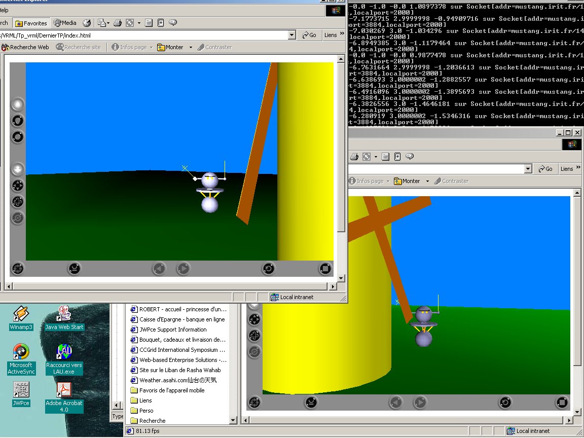584x438 pixels.
Task: Open the Perso favorites folder
Action: [x=146, y=411]
